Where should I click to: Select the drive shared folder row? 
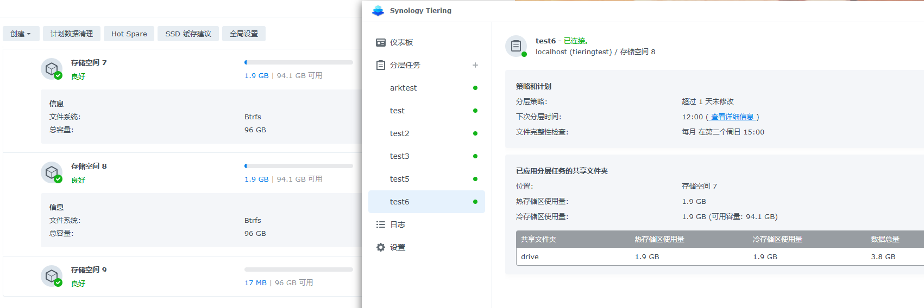click(706, 256)
